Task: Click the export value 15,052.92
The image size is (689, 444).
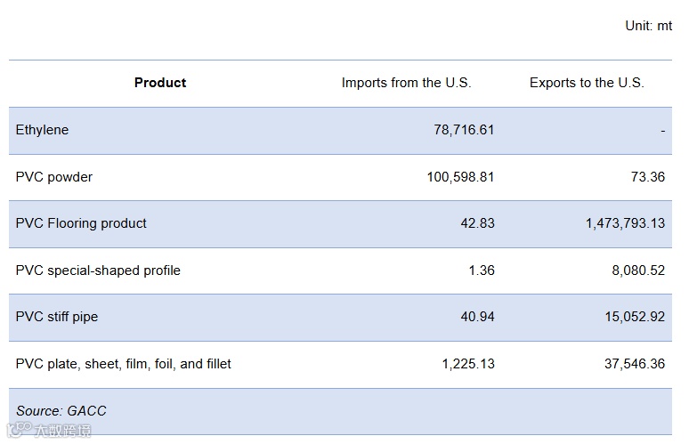Action: (634, 317)
